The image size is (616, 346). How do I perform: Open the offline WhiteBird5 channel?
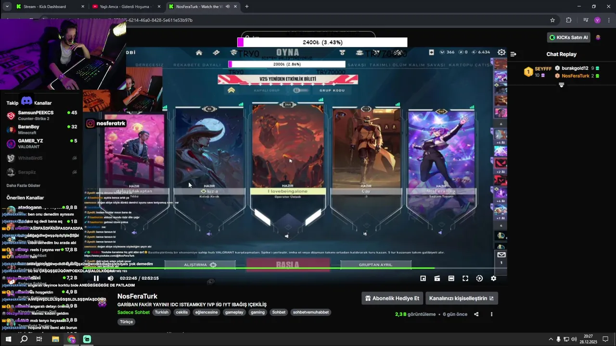click(x=41, y=158)
